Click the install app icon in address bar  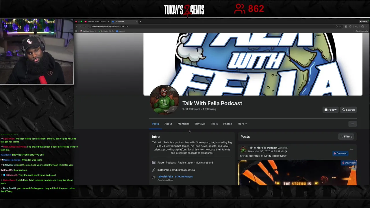(336, 27)
